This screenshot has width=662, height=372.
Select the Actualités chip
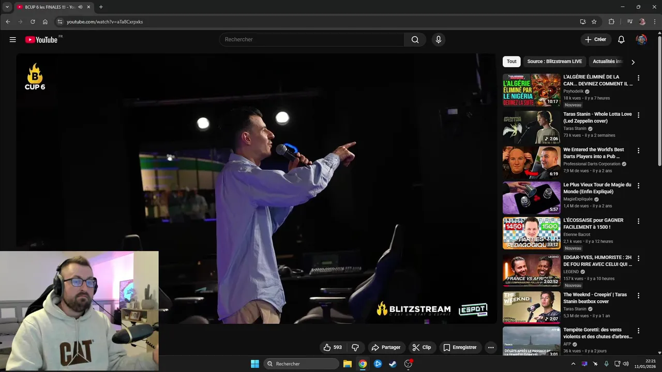pyautogui.click(x=608, y=61)
